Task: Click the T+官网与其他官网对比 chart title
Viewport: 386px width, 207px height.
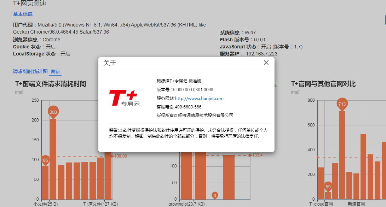Action: tap(323, 84)
